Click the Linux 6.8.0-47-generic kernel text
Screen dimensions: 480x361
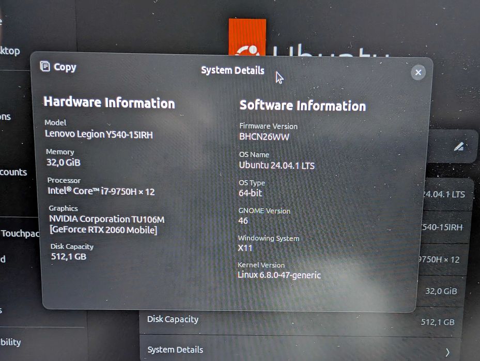click(x=279, y=275)
